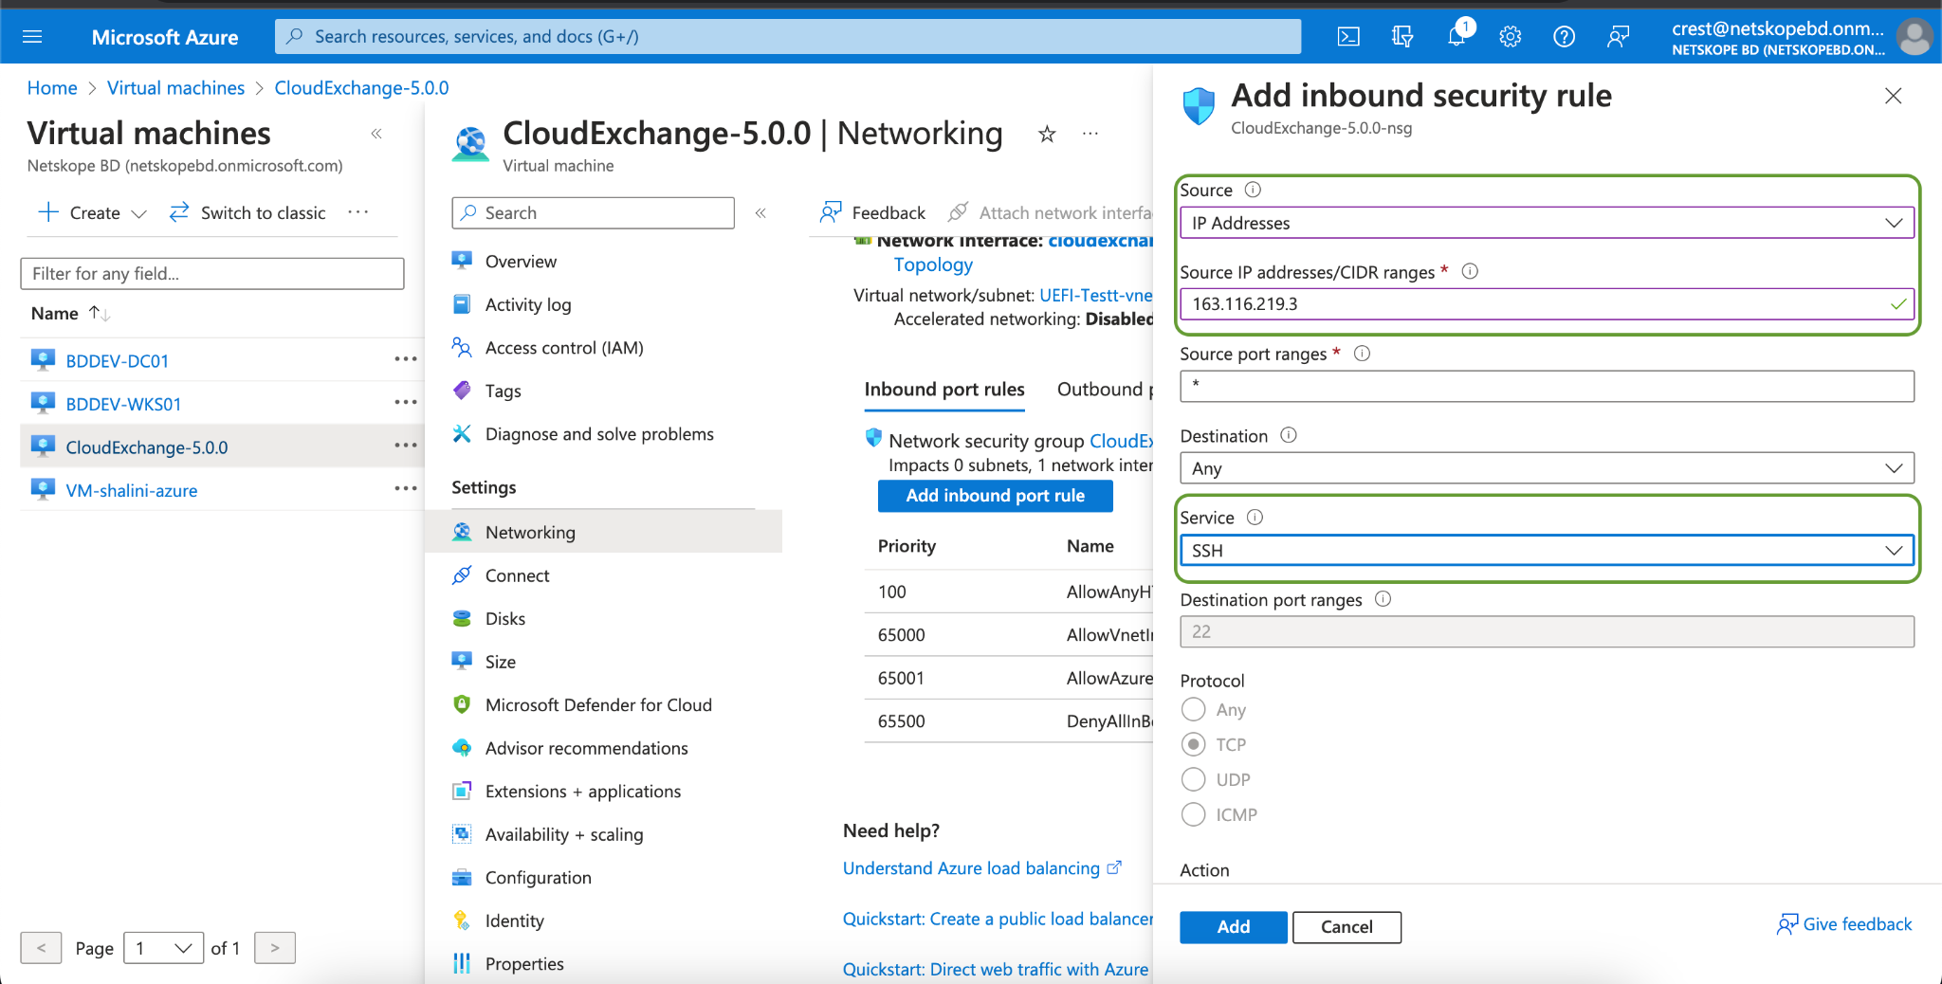Switch to Inbound port rules tab

tap(944, 390)
